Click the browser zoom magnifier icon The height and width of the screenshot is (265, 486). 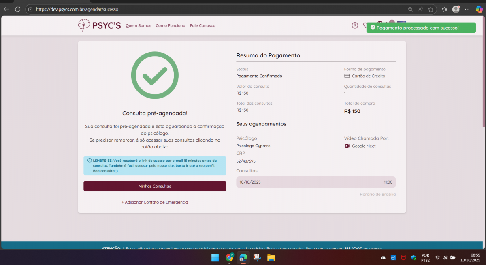410,9
